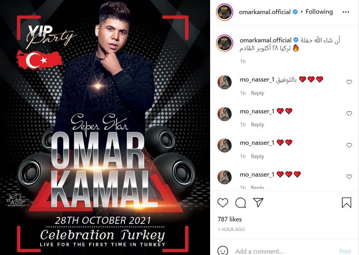The width and height of the screenshot is (359, 255).
Task: Like the third mo_nasser_1 comment
Action: [349, 145]
